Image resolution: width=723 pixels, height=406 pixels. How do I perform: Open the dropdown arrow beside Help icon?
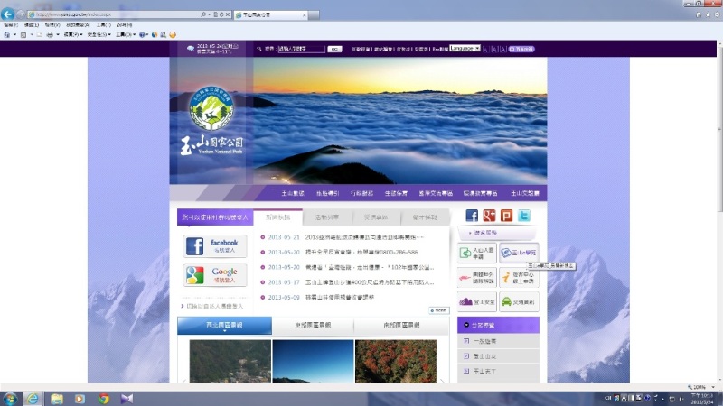147,34
